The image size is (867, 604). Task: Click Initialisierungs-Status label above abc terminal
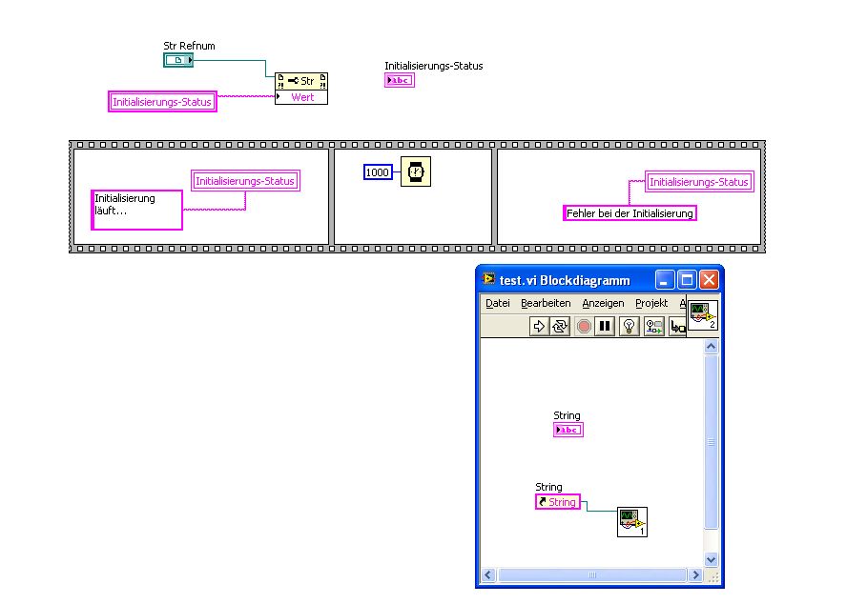(x=433, y=66)
